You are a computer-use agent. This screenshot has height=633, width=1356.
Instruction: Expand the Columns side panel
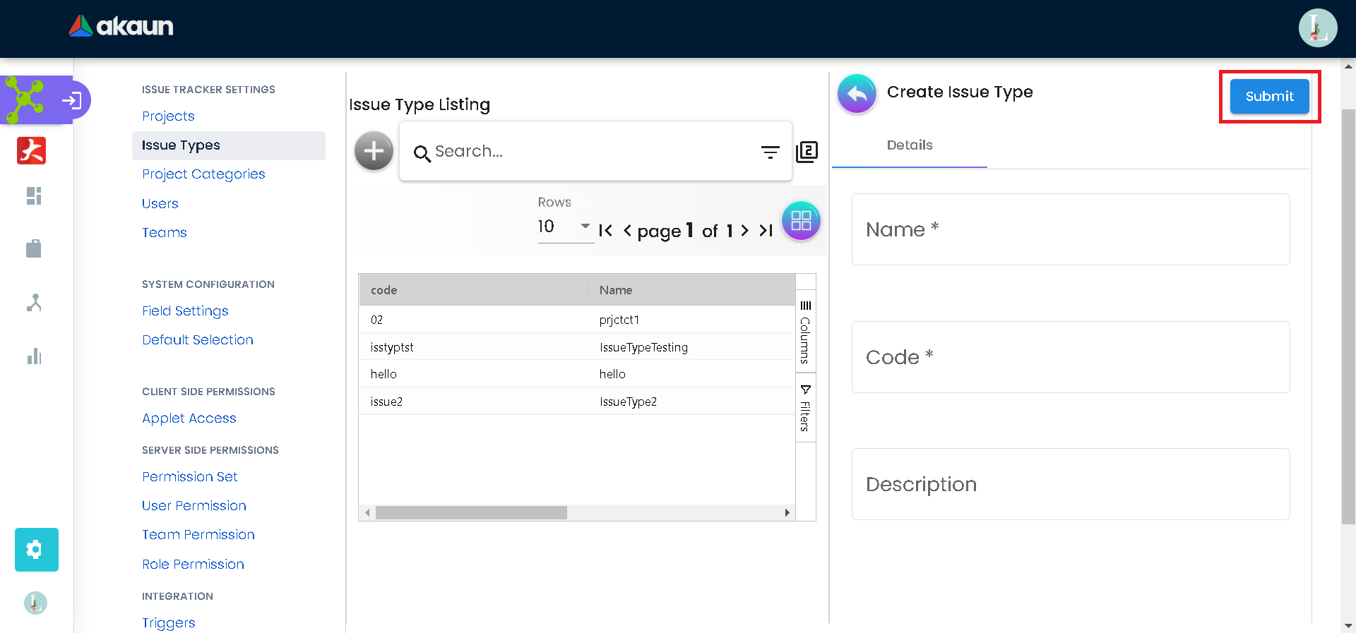805,332
